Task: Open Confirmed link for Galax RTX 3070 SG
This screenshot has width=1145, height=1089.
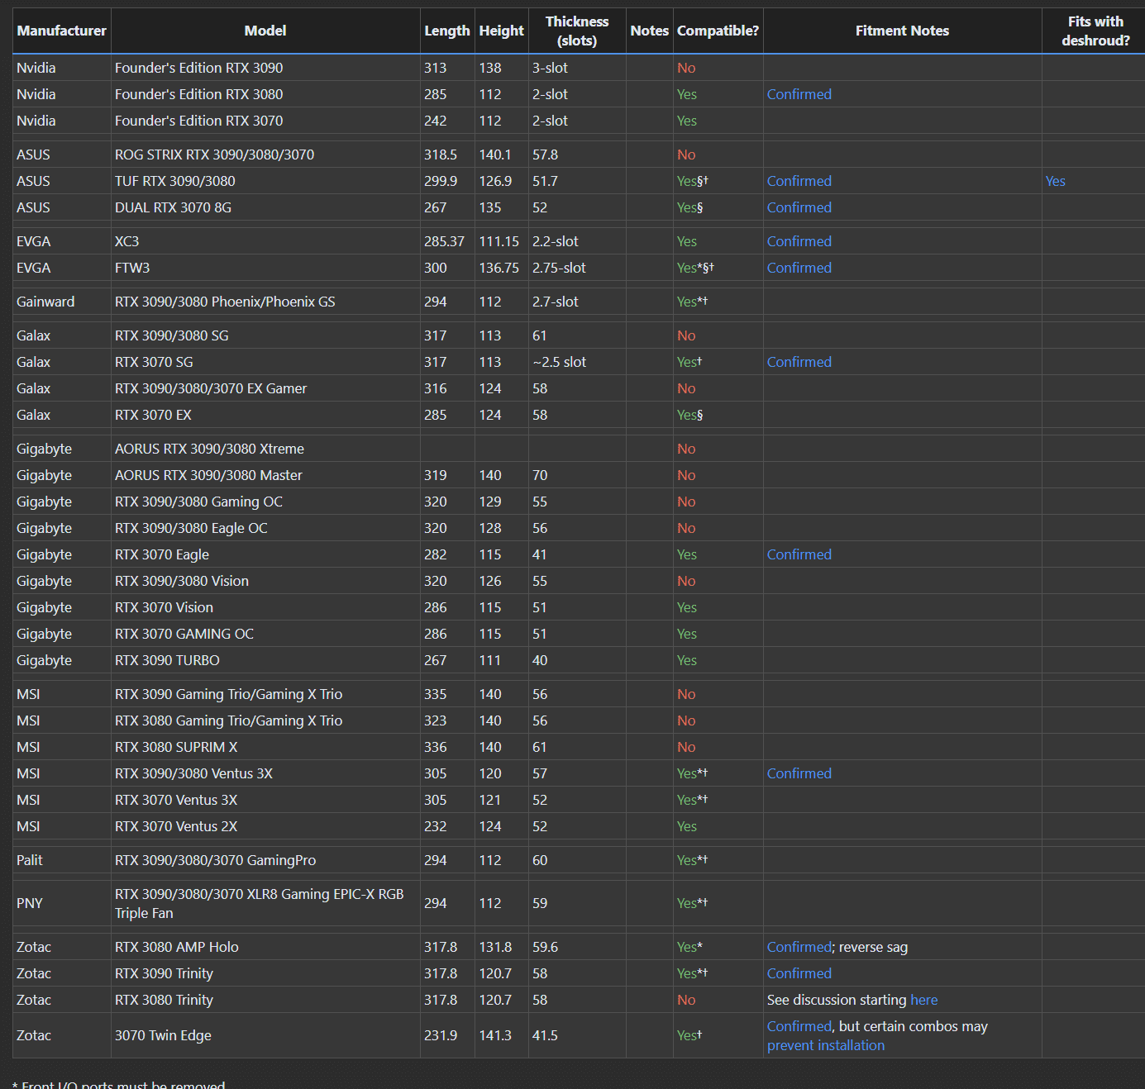Action: tap(799, 362)
